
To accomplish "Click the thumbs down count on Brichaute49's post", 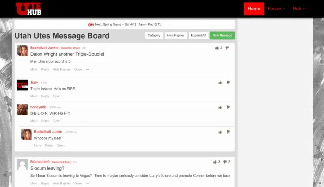I will pyautogui.click(x=229, y=162).
